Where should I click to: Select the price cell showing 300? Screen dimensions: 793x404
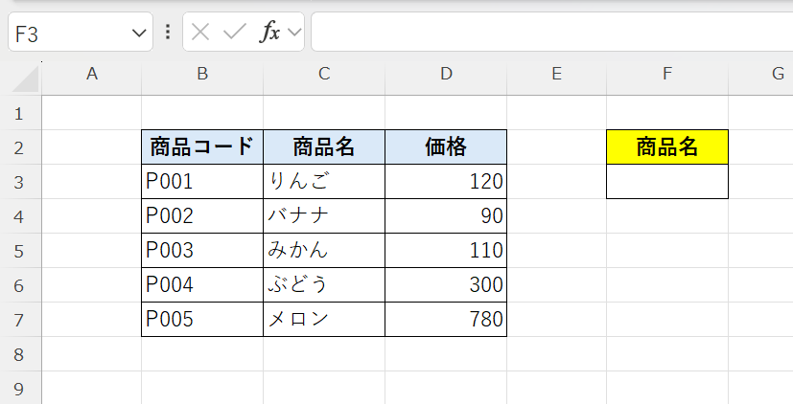click(x=446, y=284)
